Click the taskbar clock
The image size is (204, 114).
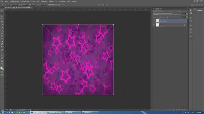199,112
